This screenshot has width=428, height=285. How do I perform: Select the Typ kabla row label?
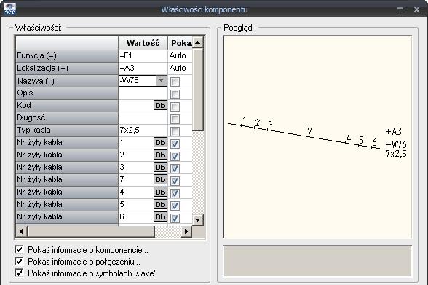click(67, 130)
